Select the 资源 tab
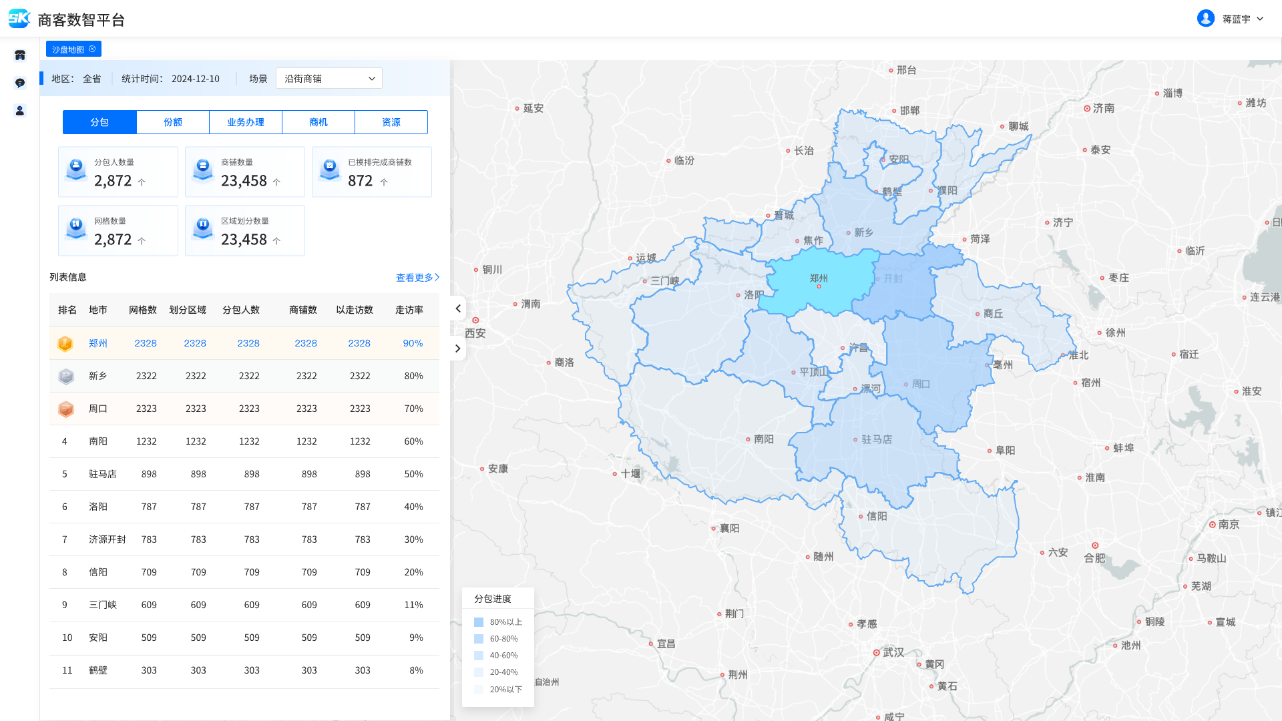 [x=391, y=122]
